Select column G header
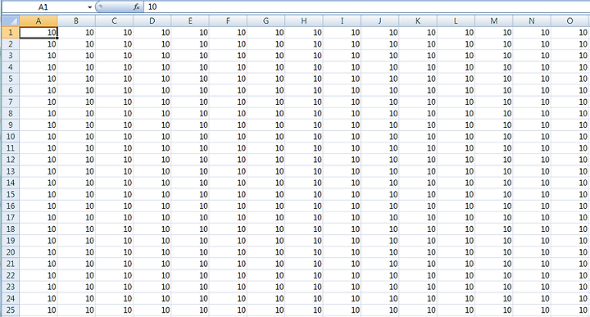 [x=266, y=20]
